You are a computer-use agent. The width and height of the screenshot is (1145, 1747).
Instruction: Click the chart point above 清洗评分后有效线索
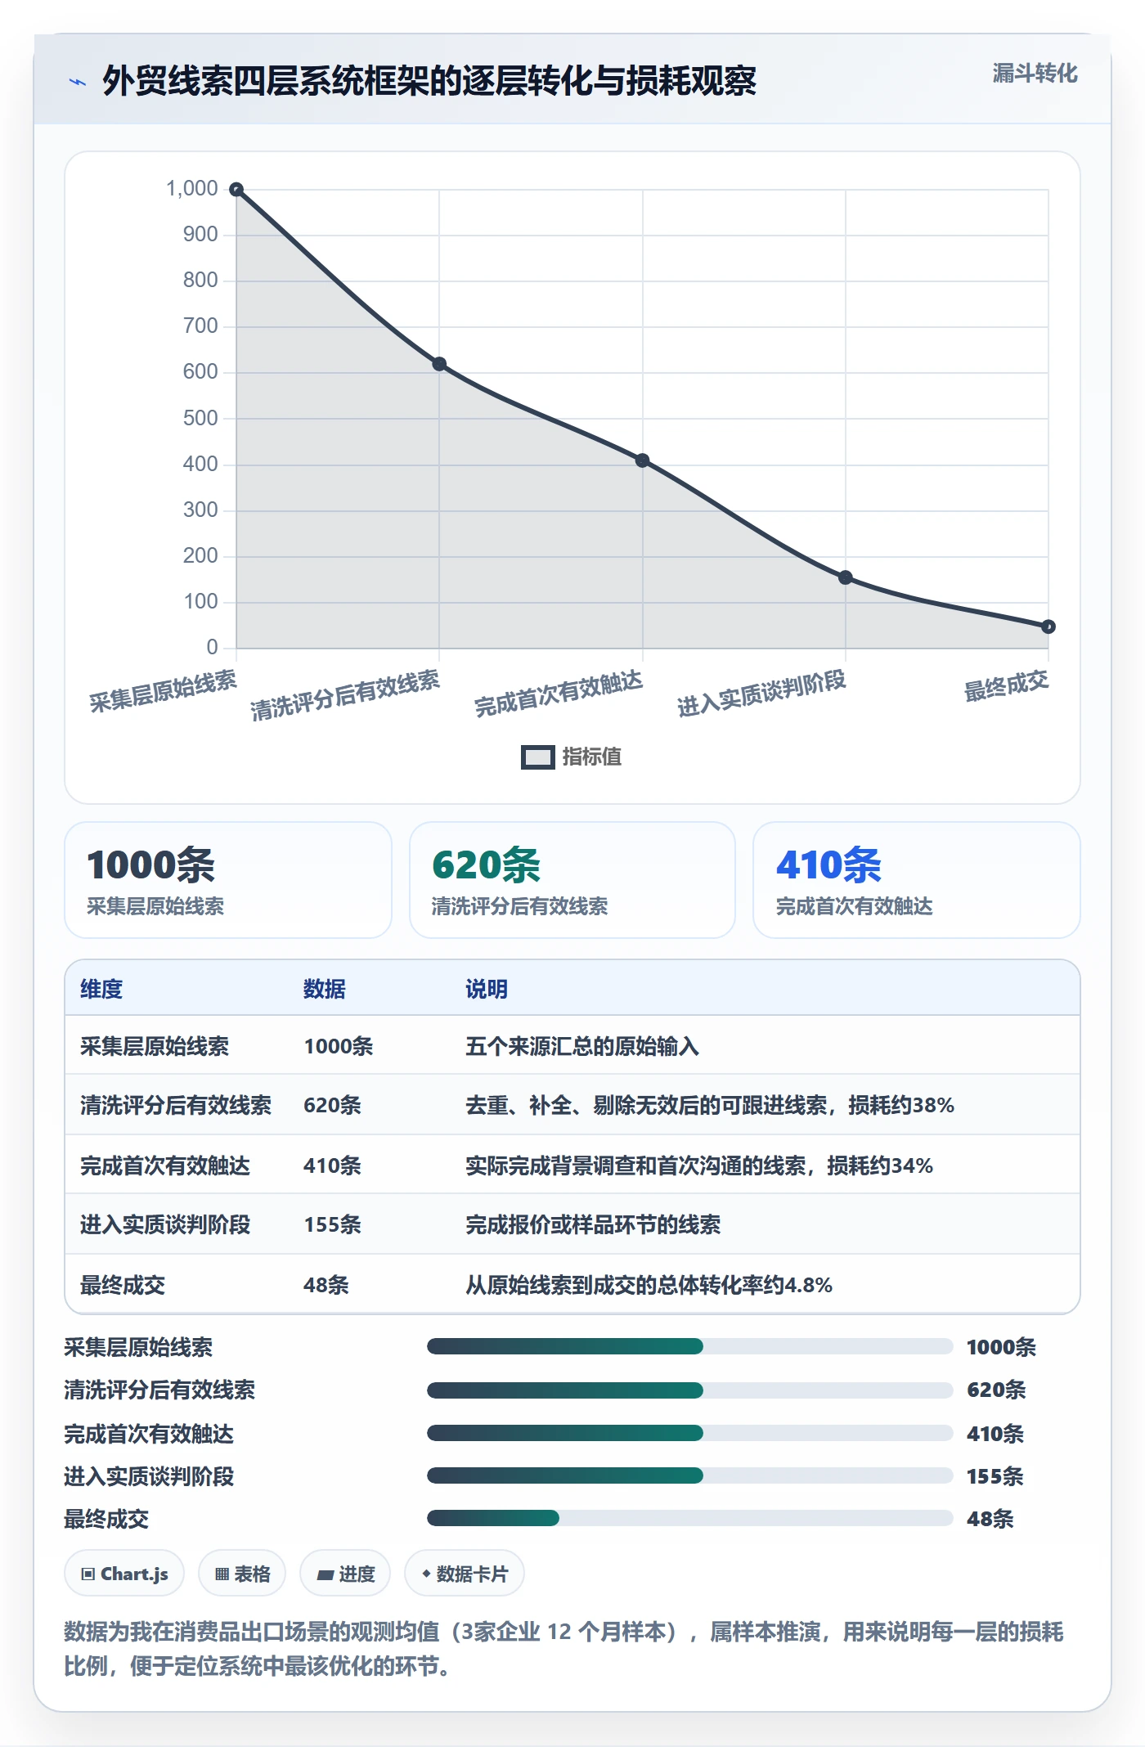click(x=439, y=364)
